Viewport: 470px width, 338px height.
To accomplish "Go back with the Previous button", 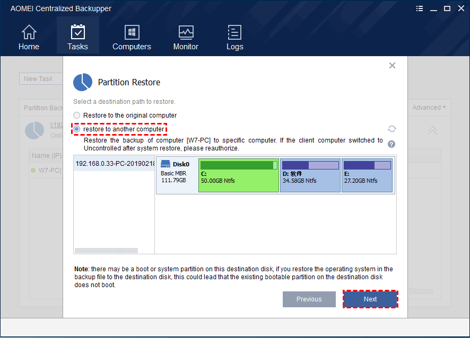I will point(309,299).
